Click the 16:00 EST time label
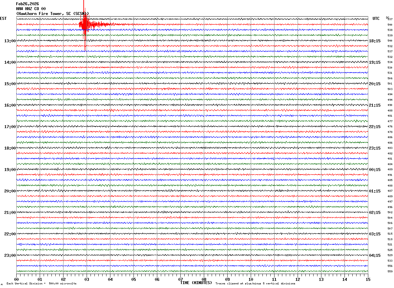The width and height of the screenshot is (394, 288). (10, 105)
